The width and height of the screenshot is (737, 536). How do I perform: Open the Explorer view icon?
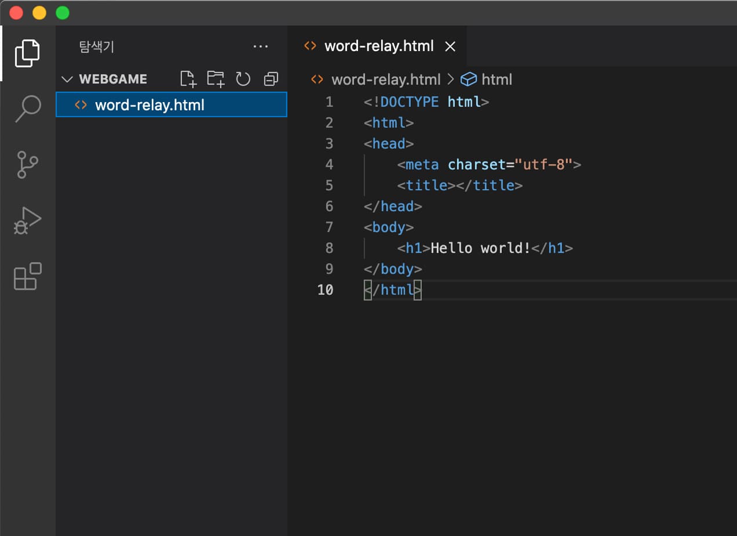point(27,53)
